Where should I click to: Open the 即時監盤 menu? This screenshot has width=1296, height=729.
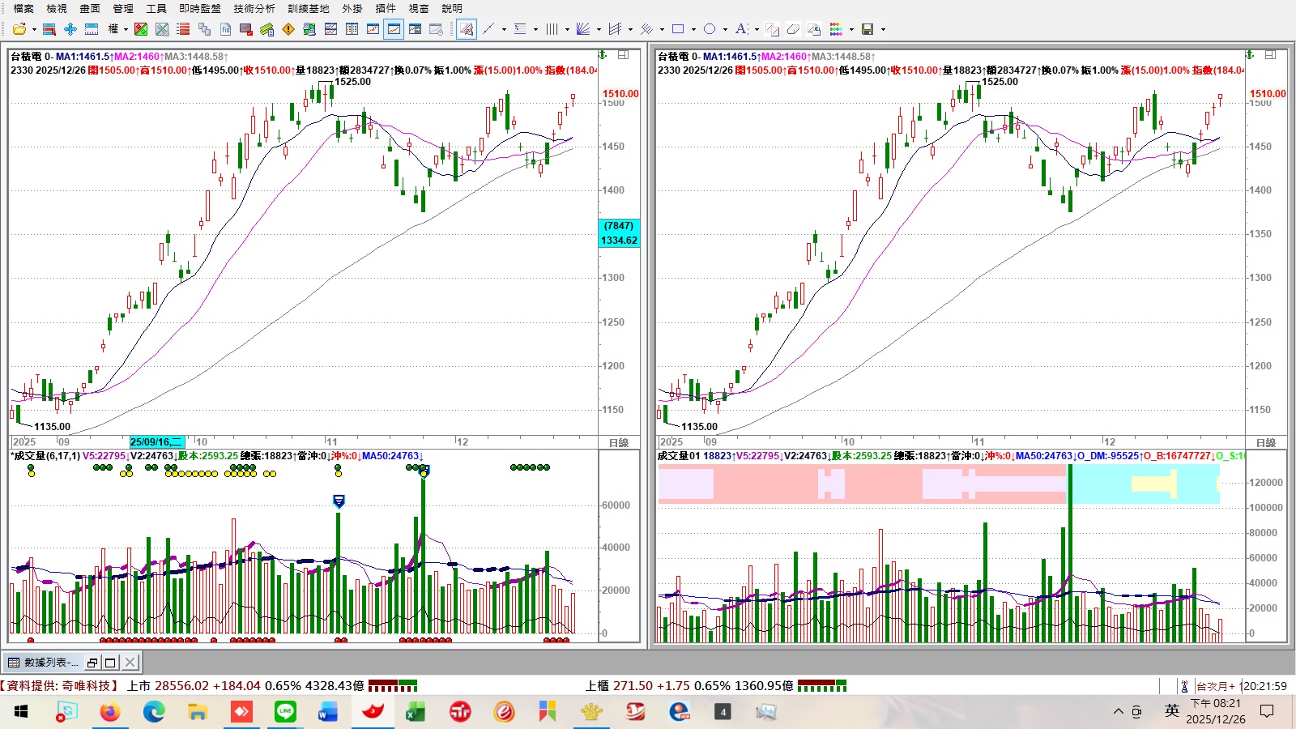(199, 8)
